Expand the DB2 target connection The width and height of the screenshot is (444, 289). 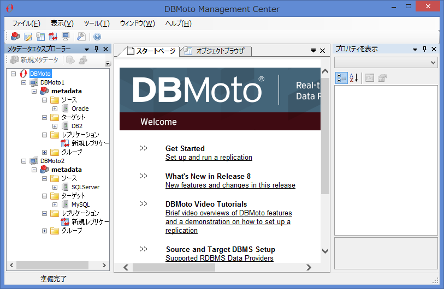[x=55, y=127]
